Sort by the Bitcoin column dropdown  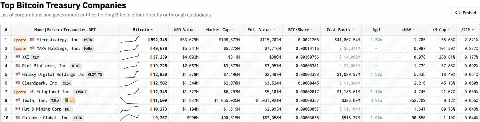coord(143,30)
